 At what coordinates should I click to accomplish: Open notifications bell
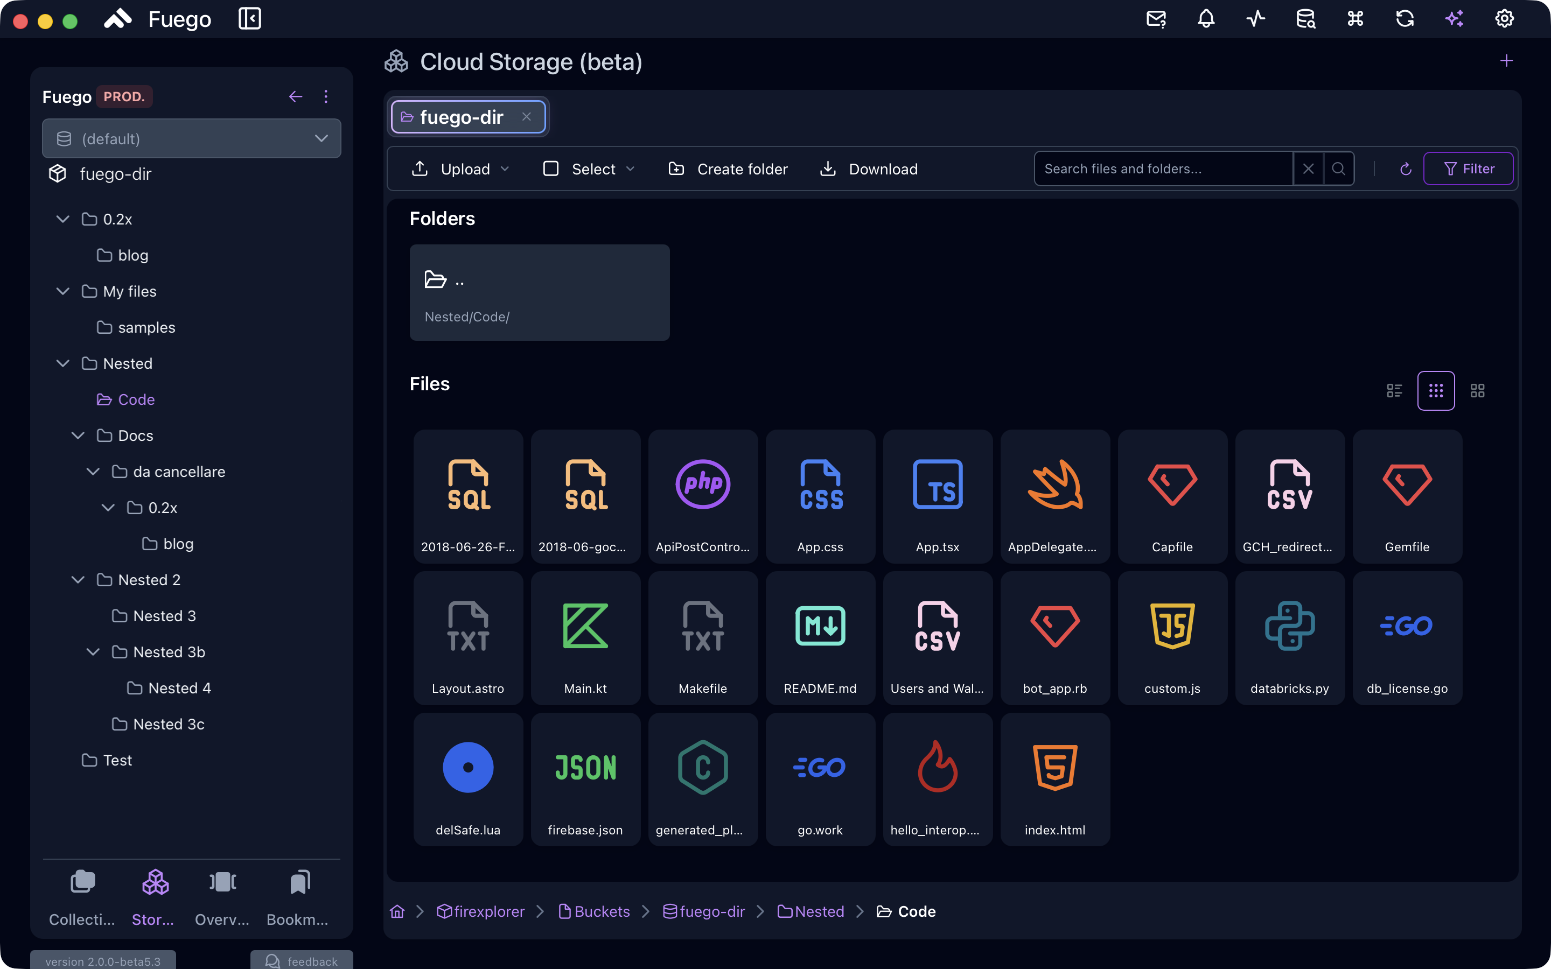(1206, 19)
